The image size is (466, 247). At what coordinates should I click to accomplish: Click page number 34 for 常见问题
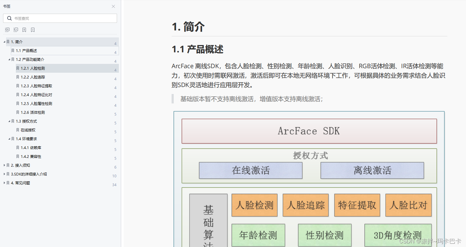click(114, 185)
